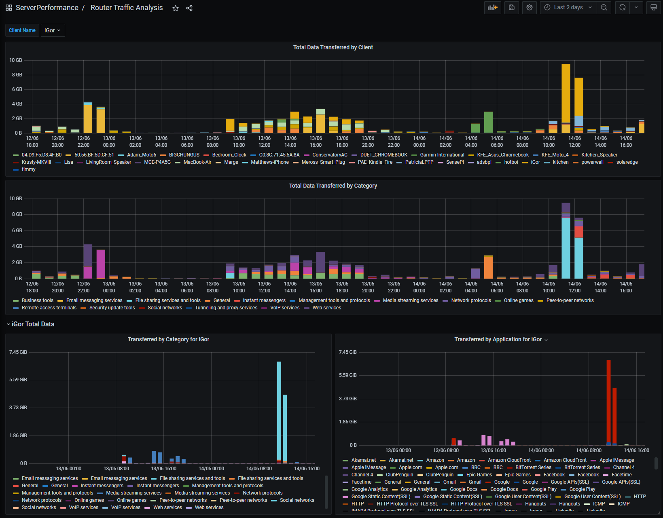This screenshot has width=663, height=518.
Task: Toggle BIGCHUNGUS series in client legend
Action: 184,155
